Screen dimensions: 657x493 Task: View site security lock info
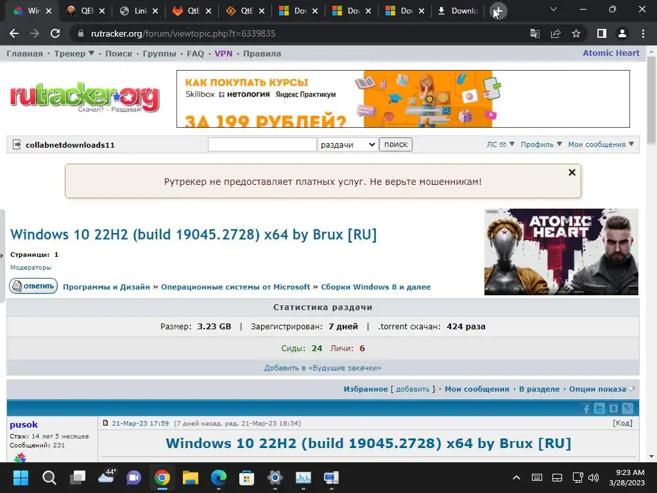(81, 33)
